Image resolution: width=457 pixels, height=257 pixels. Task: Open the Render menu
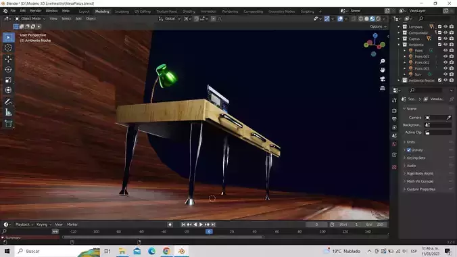tap(36, 11)
